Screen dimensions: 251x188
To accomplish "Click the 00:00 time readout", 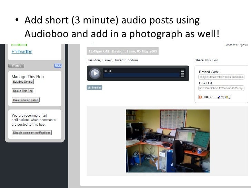I will [107, 71].
